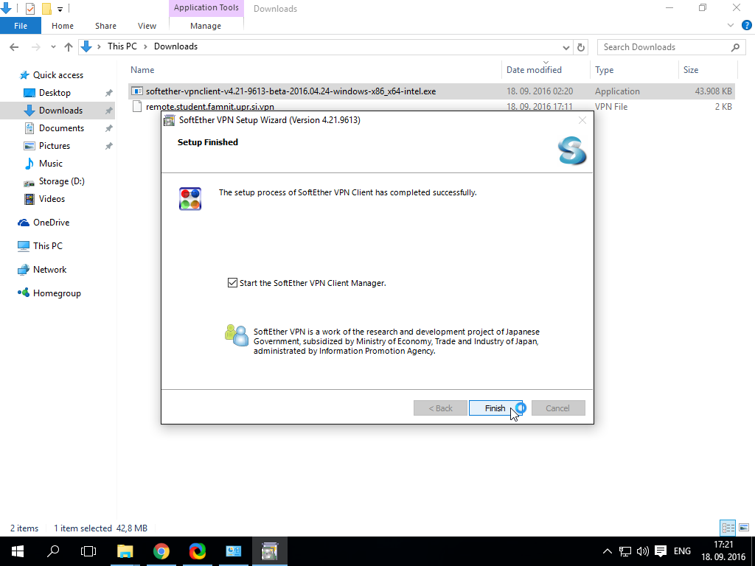The width and height of the screenshot is (755, 566).
Task: Click the Properties quick access toolbar icon
Action: click(x=29, y=8)
